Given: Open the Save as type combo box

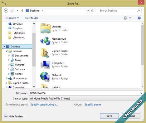Looking at the screenshot, I should [x=86, y=99].
